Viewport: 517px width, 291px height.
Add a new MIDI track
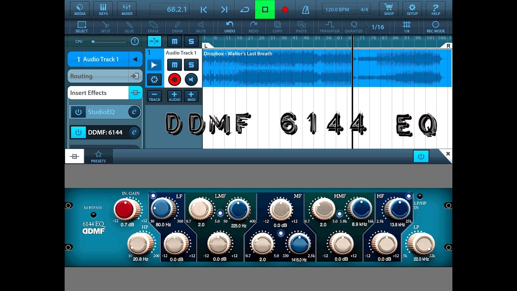point(191,96)
